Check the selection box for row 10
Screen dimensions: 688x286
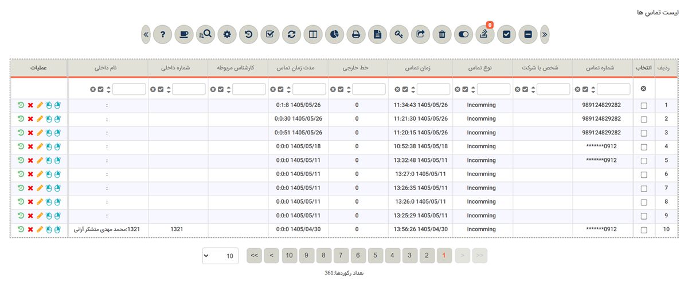click(644, 230)
